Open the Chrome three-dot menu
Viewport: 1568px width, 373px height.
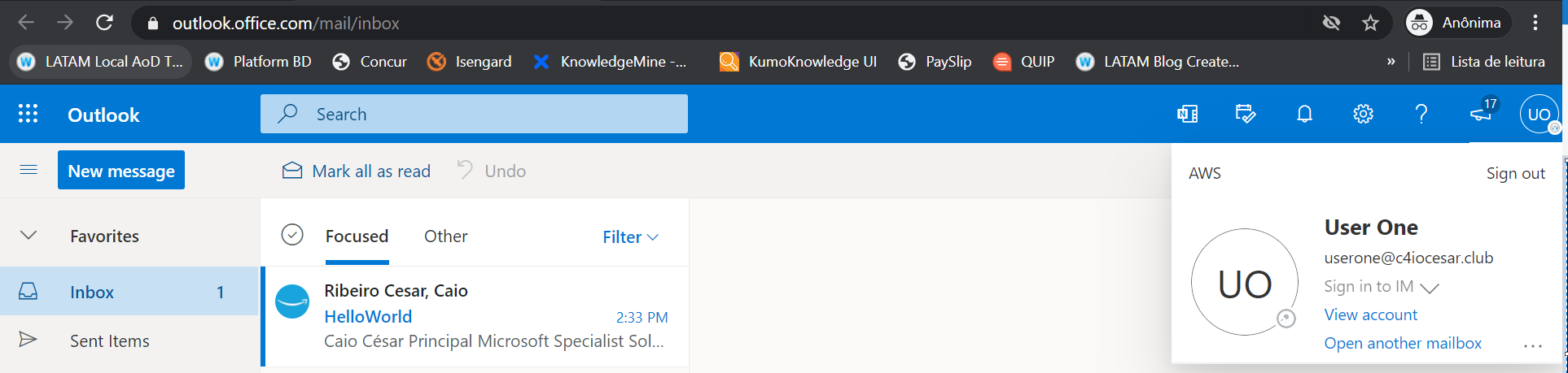1535,23
